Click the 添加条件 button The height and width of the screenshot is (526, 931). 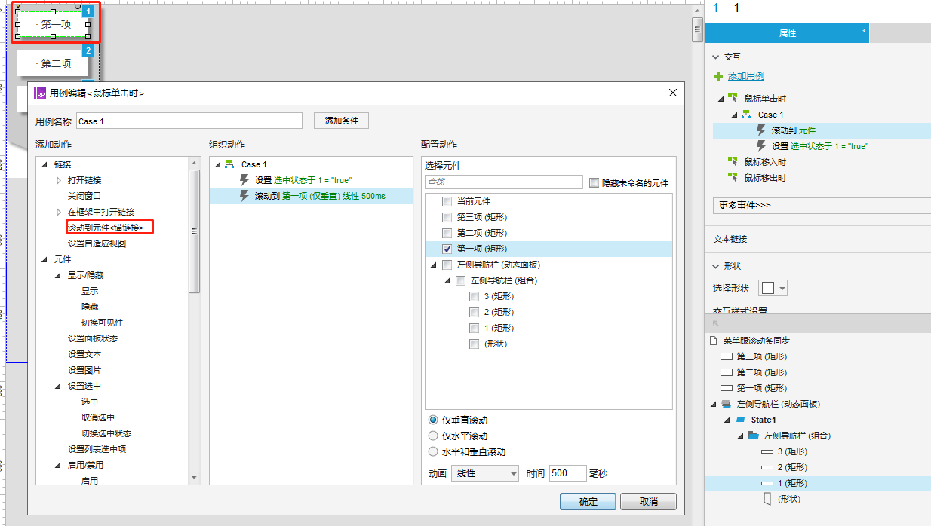(x=341, y=121)
